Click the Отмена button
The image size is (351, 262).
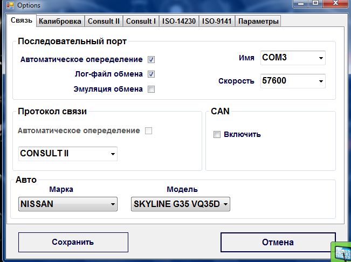[278, 242]
